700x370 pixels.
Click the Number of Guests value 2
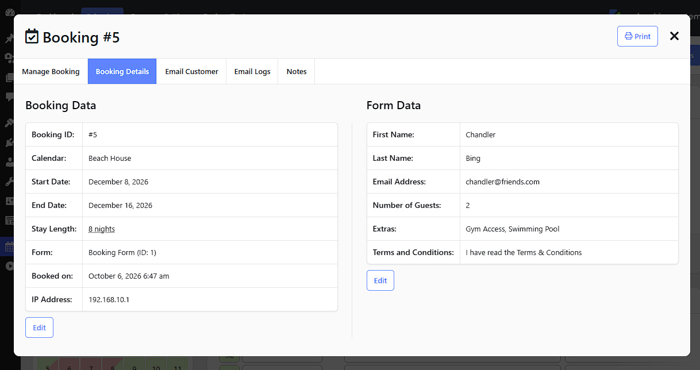point(468,205)
